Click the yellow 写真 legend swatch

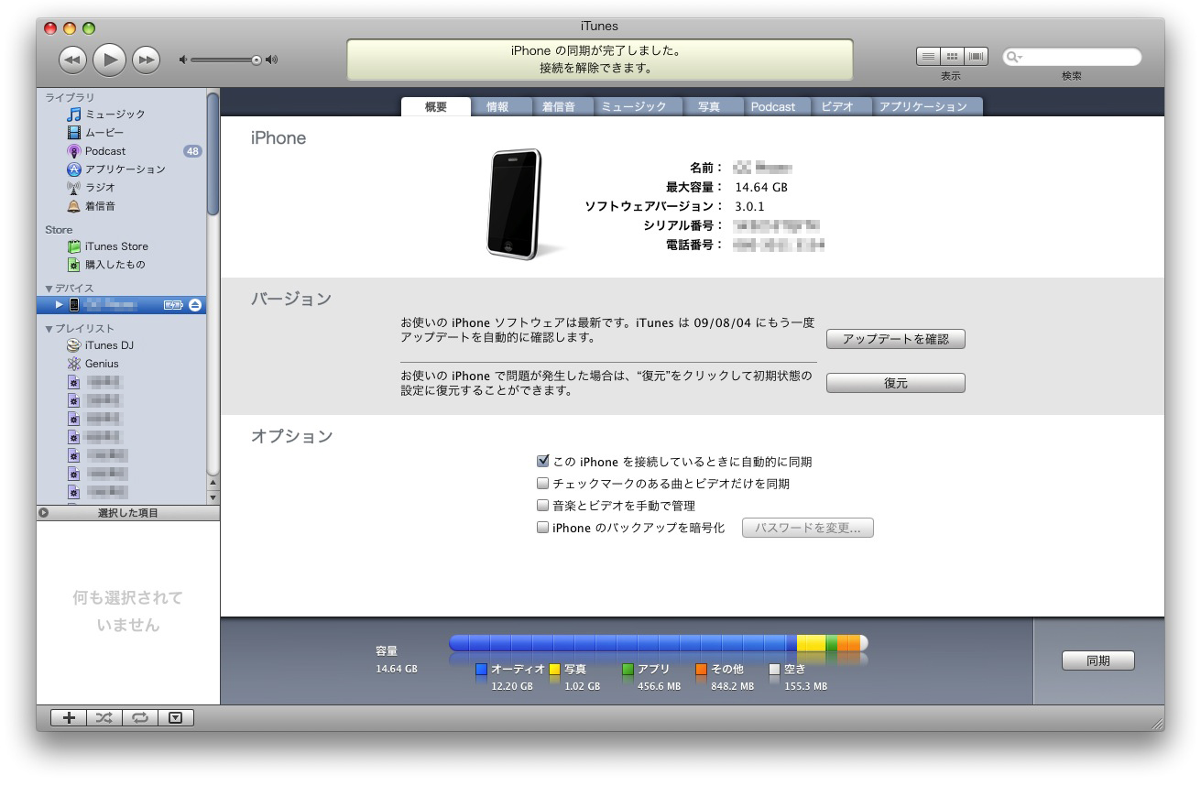[x=554, y=670]
